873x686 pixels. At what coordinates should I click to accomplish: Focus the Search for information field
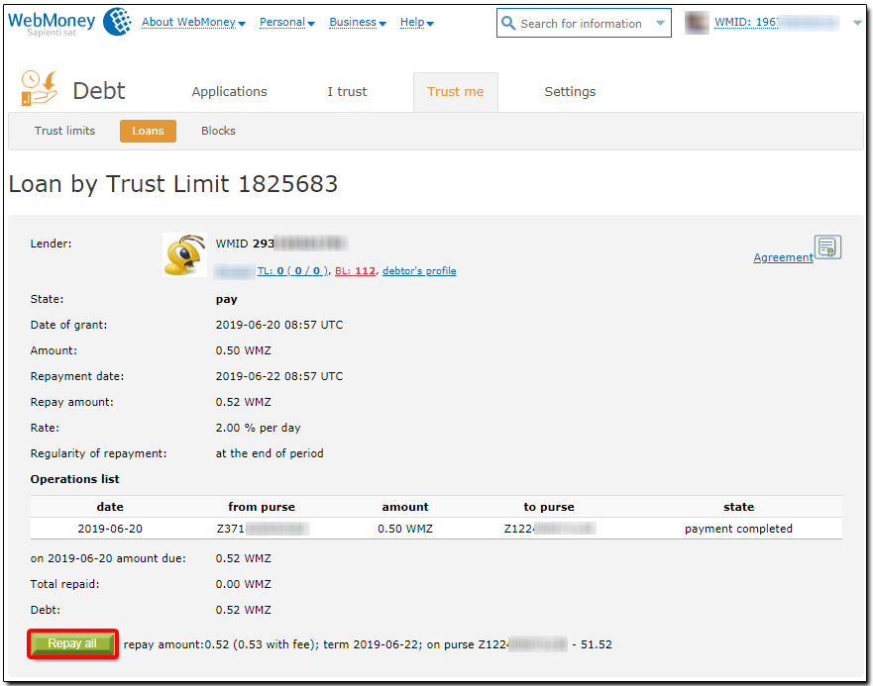(x=582, y=24)
